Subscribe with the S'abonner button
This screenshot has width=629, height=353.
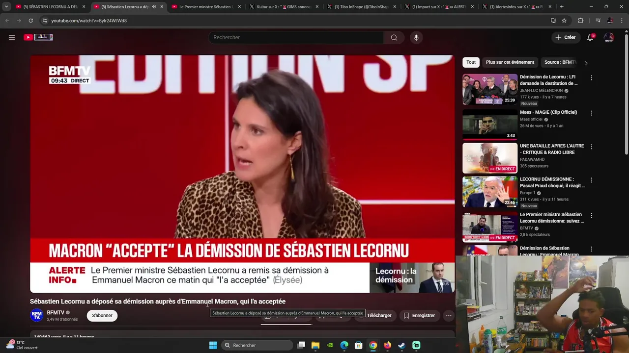pyautogui.click(x=102, y=316)
